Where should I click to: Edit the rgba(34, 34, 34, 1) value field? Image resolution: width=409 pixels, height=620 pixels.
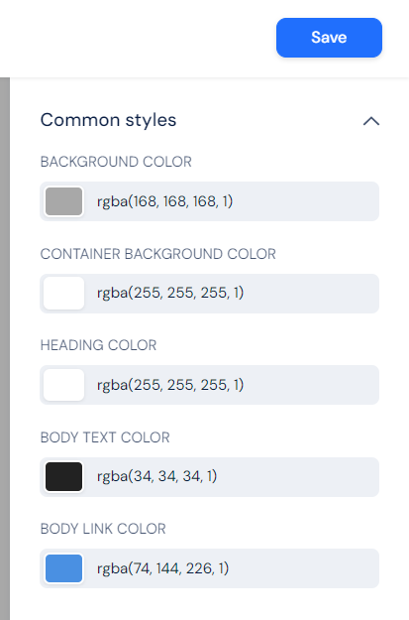tap(233, 476)
